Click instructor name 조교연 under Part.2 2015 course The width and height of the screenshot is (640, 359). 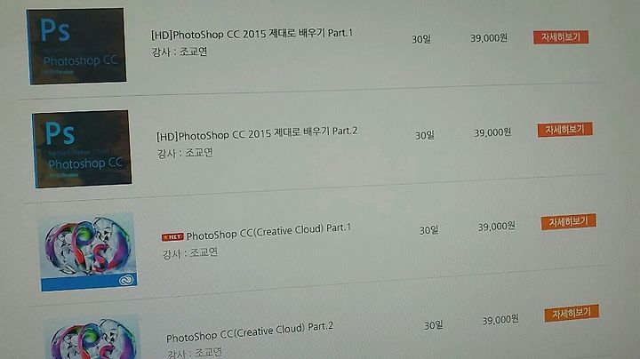(199, 153)
